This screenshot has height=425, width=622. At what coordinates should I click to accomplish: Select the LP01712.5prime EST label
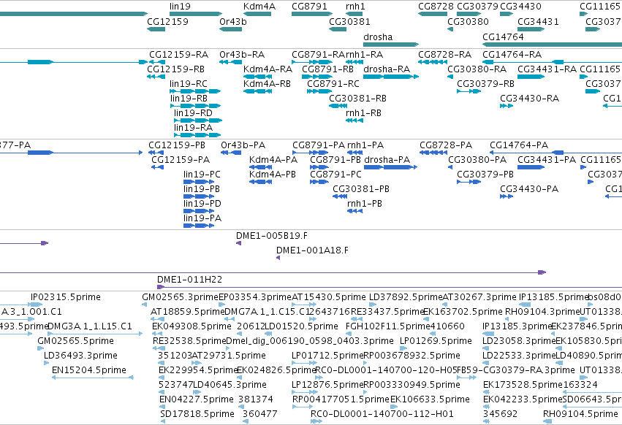[x=327, y=355]
